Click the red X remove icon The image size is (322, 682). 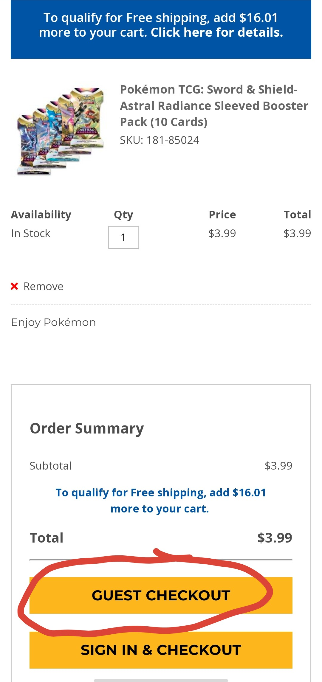pyautogui.click(x=14, y=286)
